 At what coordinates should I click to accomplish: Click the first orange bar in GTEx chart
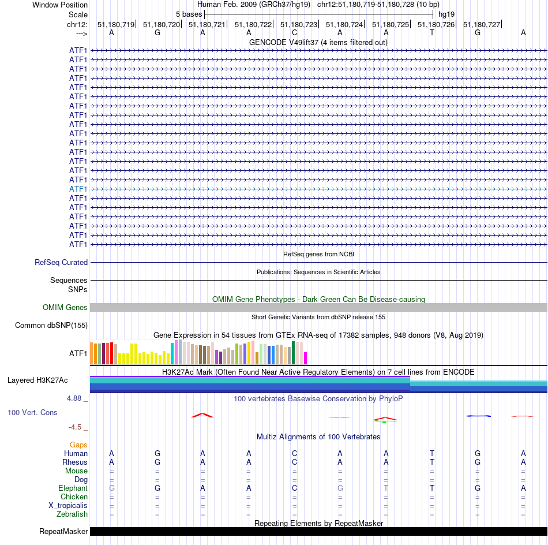click(x=92, y=354)
